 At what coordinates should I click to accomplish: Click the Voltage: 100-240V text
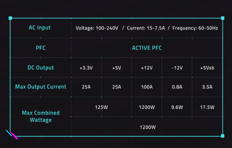pos(97,28)
